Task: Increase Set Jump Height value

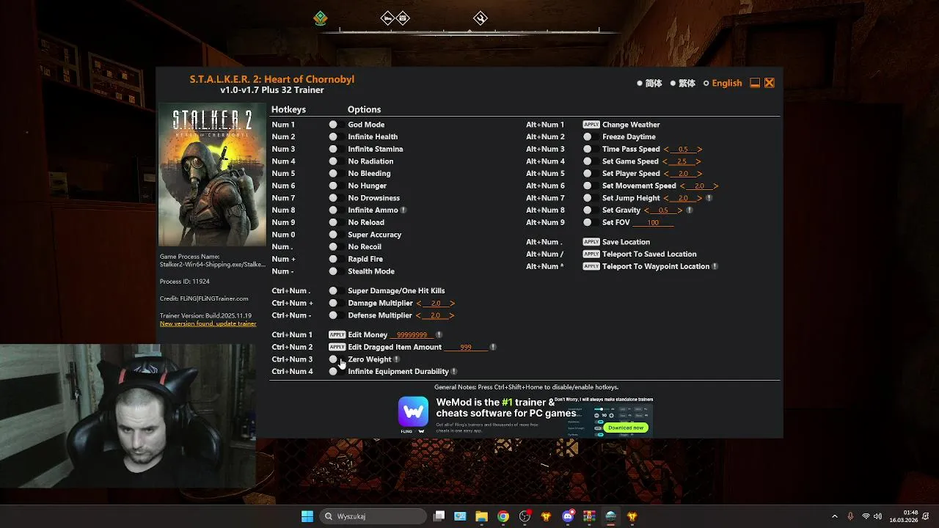Action: pyautogui.click(x=700, y=198)
